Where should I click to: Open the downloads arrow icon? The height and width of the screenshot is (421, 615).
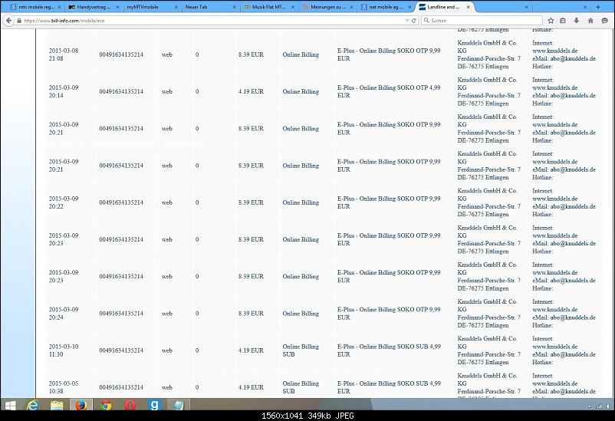[577, 21]
